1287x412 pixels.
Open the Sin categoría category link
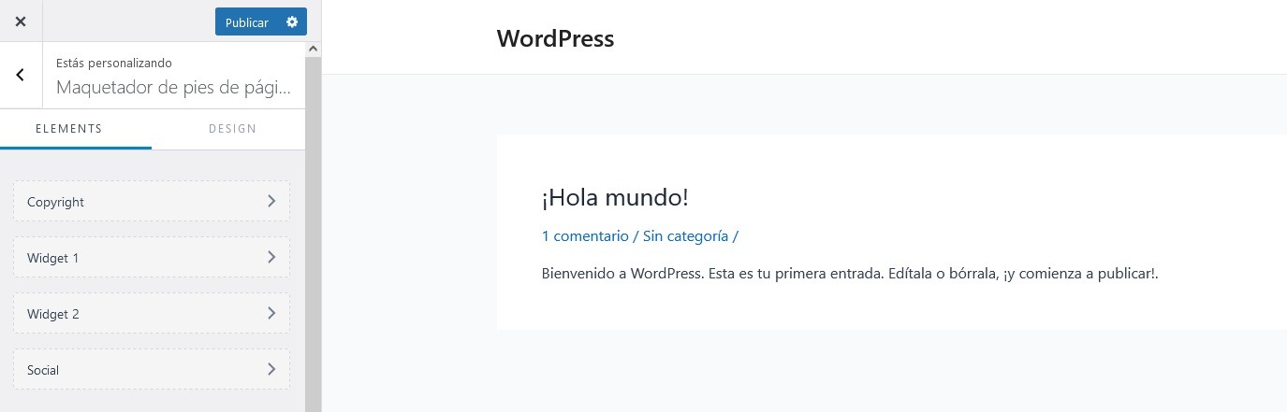(685, 236)
